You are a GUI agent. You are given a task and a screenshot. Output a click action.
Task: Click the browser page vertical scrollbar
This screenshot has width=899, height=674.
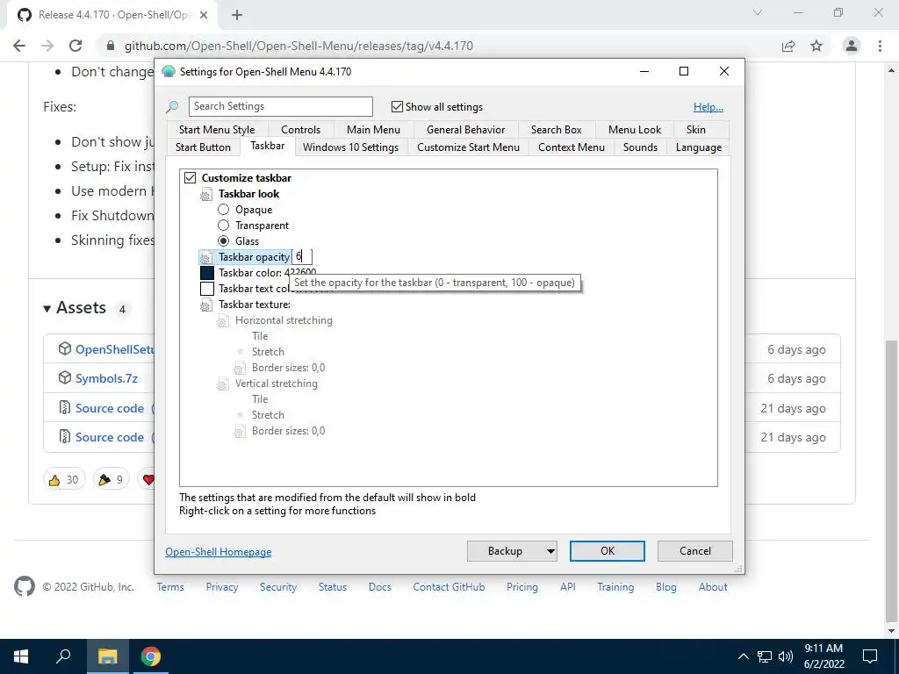pos(891,480)
